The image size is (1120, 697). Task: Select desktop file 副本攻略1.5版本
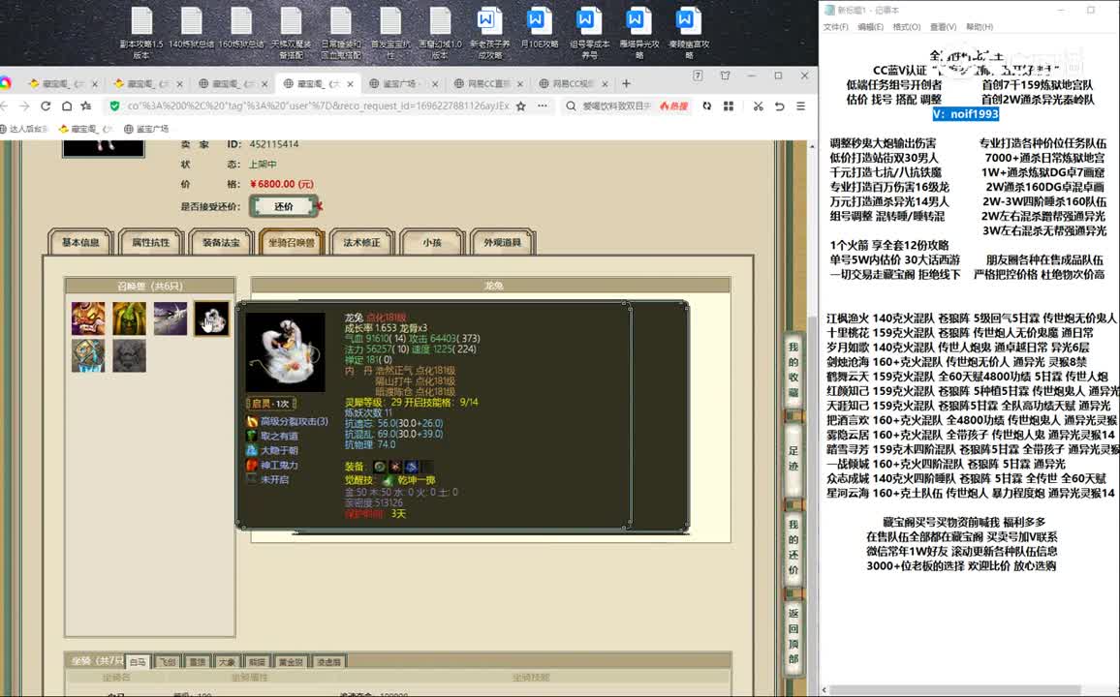pyautogui.click(x=141, y=33)
